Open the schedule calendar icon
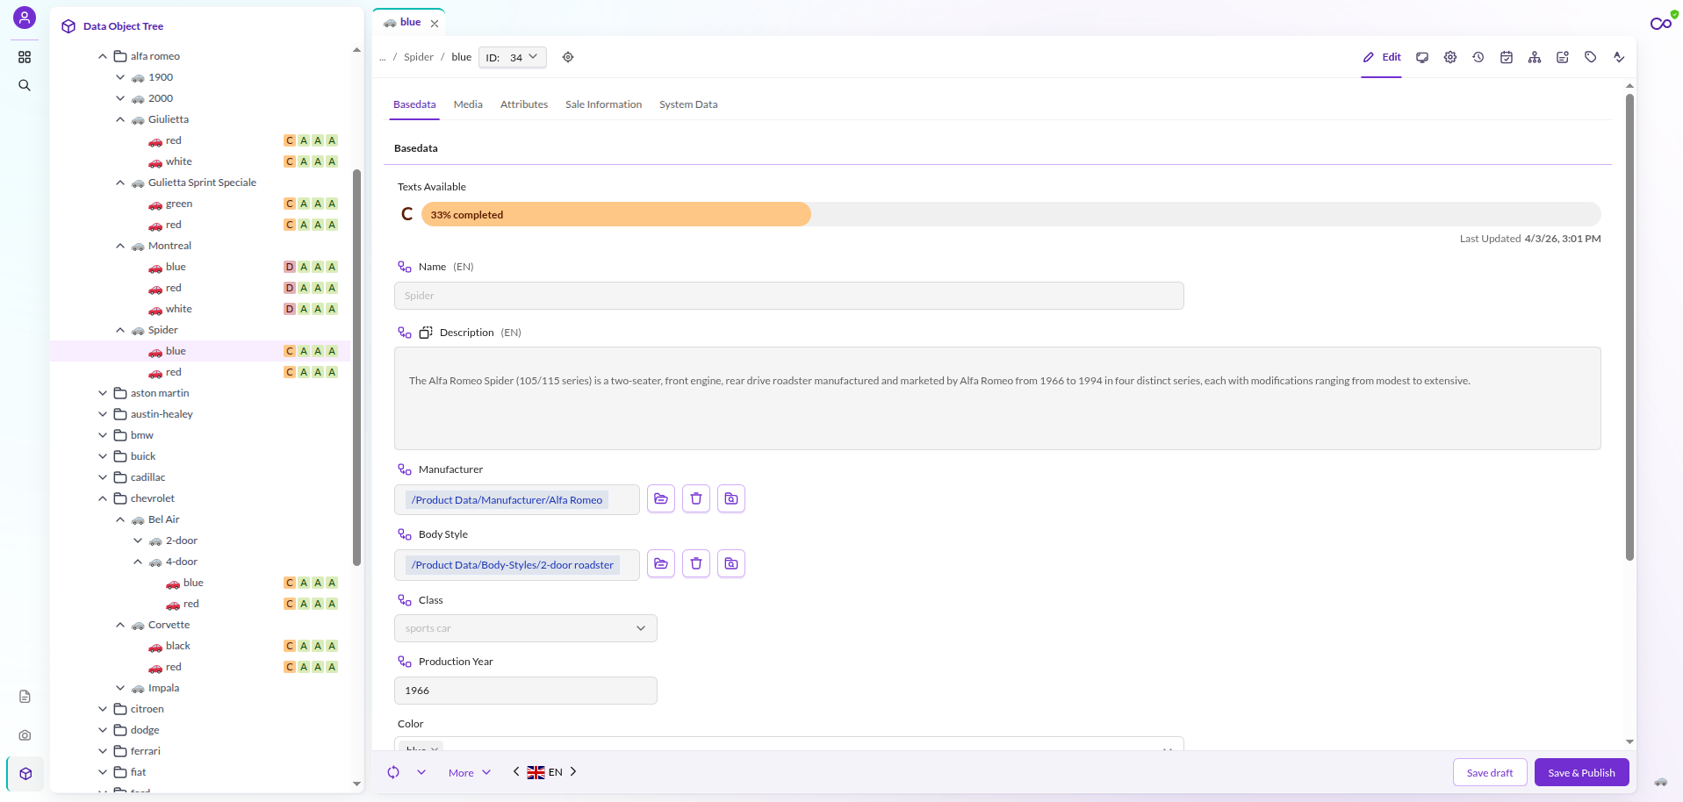1683x802 pixels. coord(1507,57)
